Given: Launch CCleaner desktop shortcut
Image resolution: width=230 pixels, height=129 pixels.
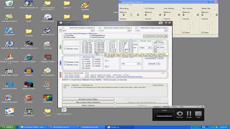Looking at the screenshot, I should pos(29,99).
